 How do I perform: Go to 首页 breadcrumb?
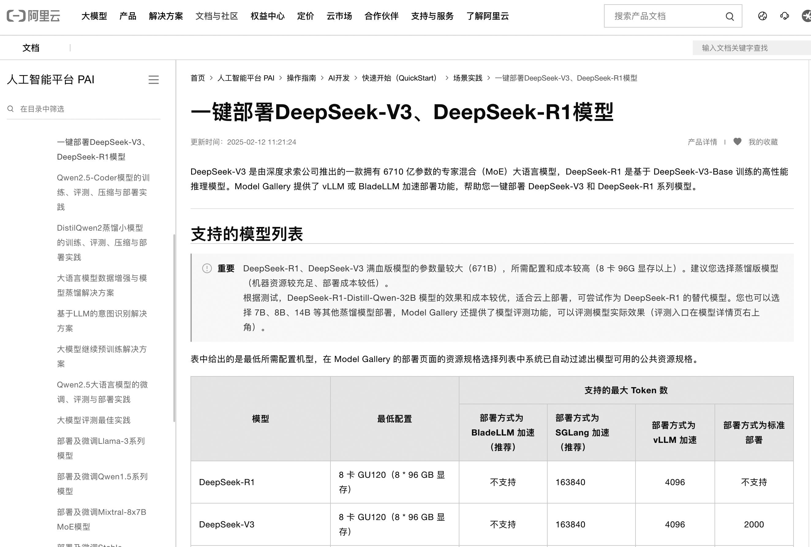198,78
